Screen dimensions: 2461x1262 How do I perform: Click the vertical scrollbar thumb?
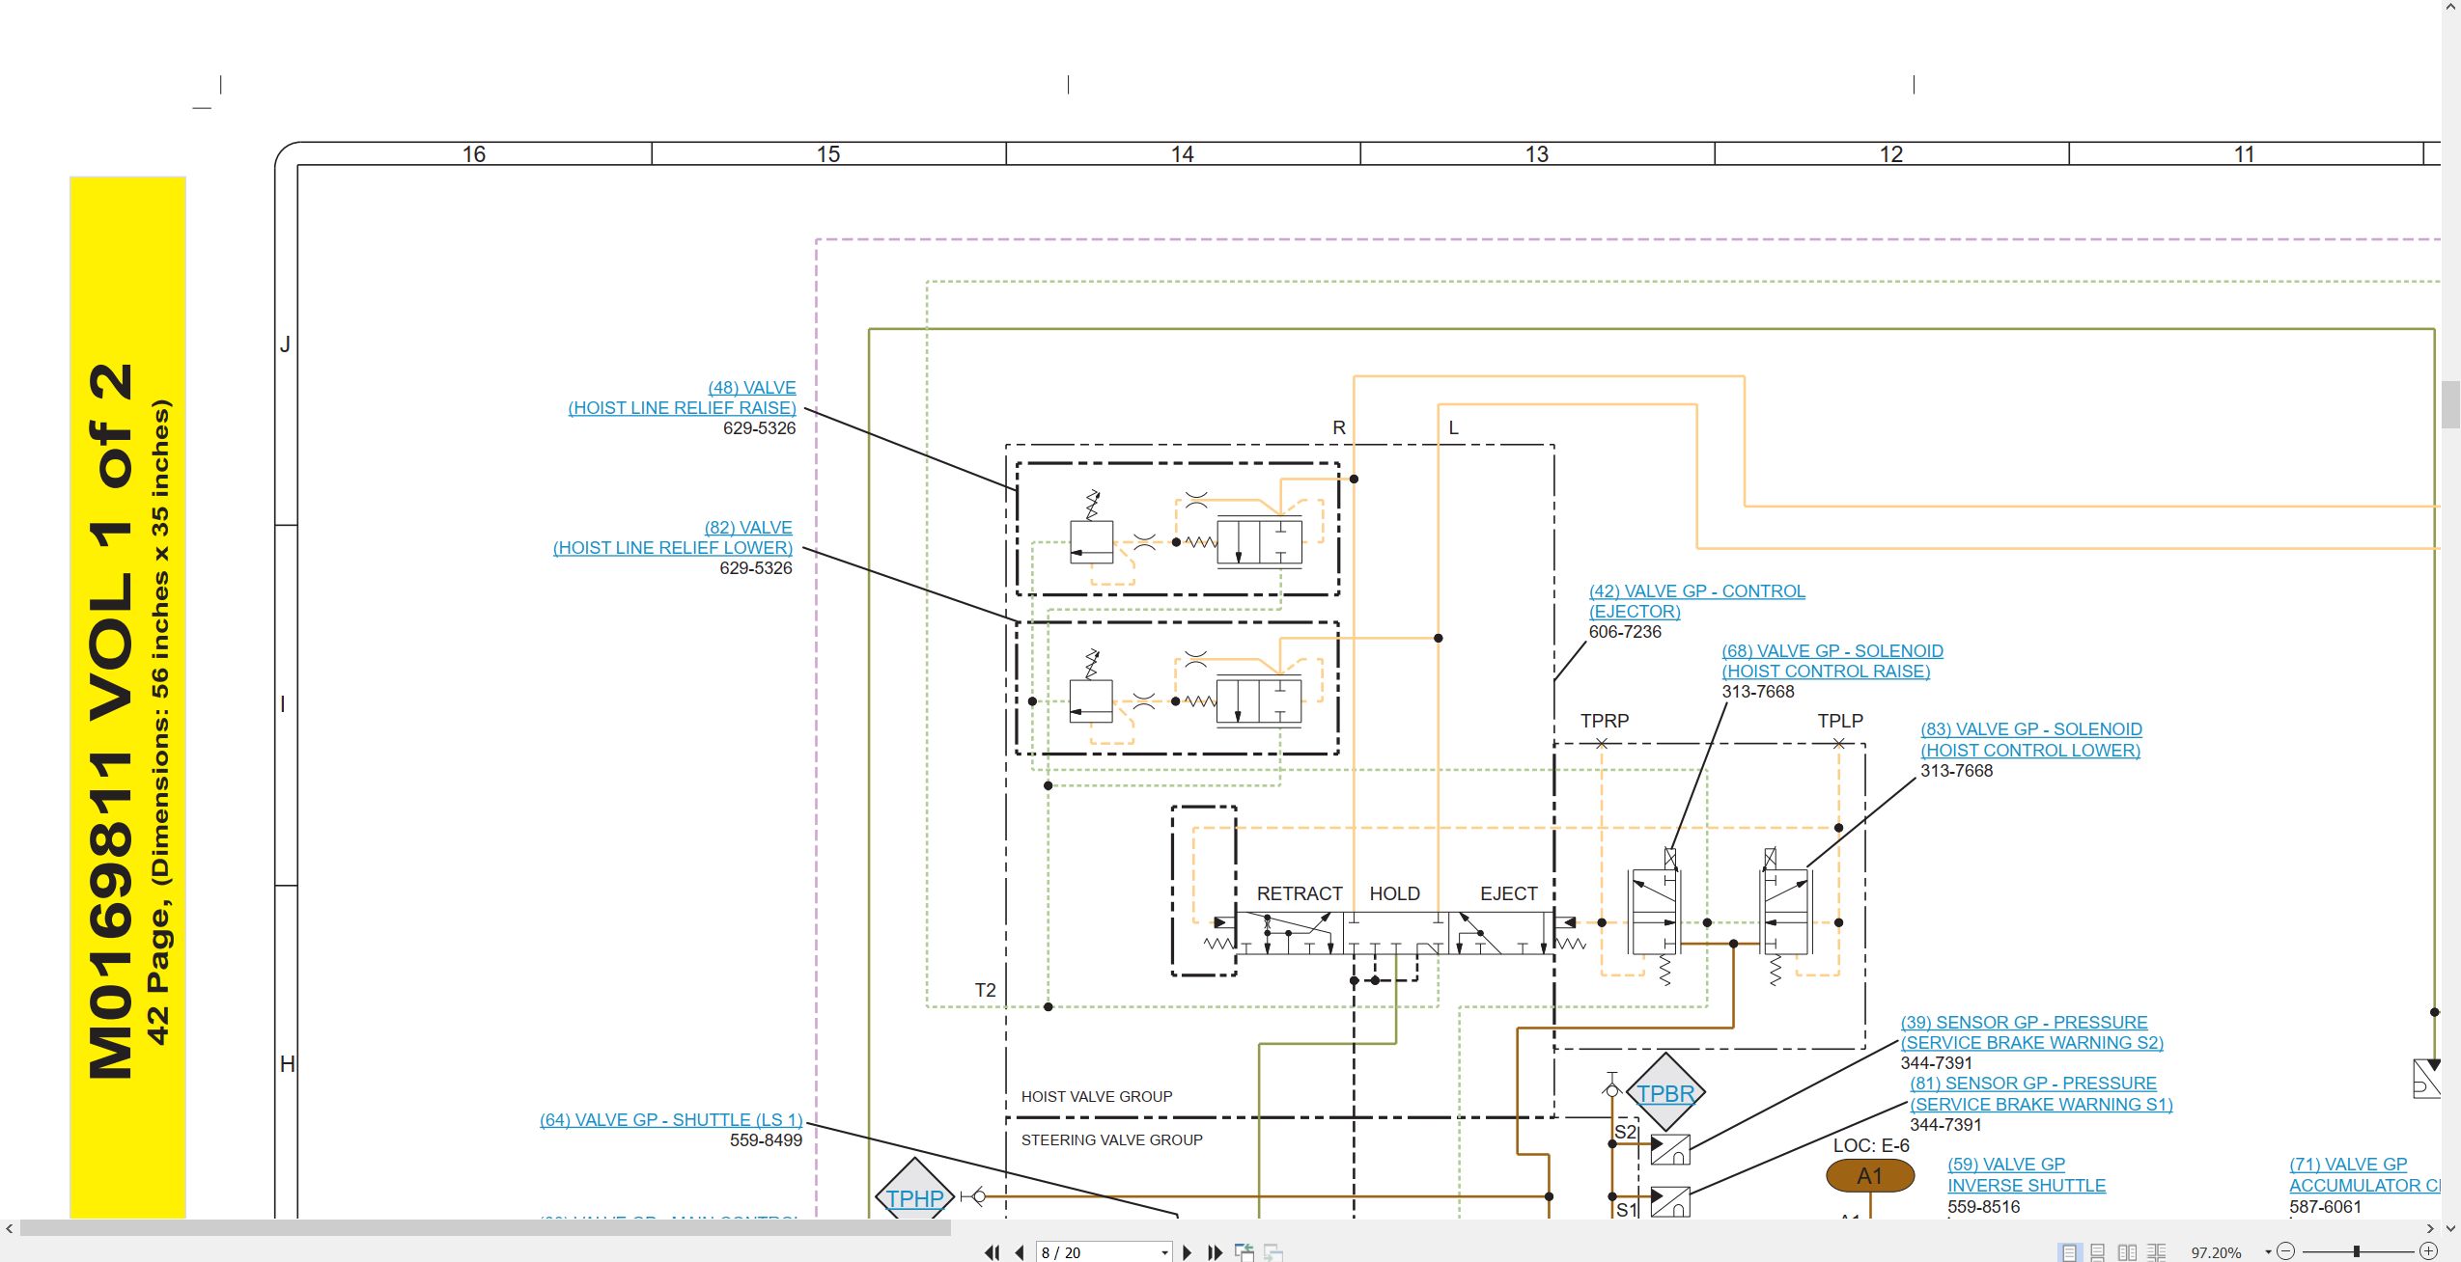pos(2451,404)
